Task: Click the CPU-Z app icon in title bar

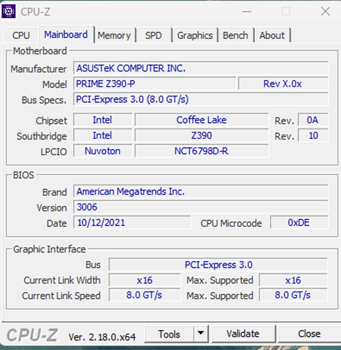Action: point(9,11)
